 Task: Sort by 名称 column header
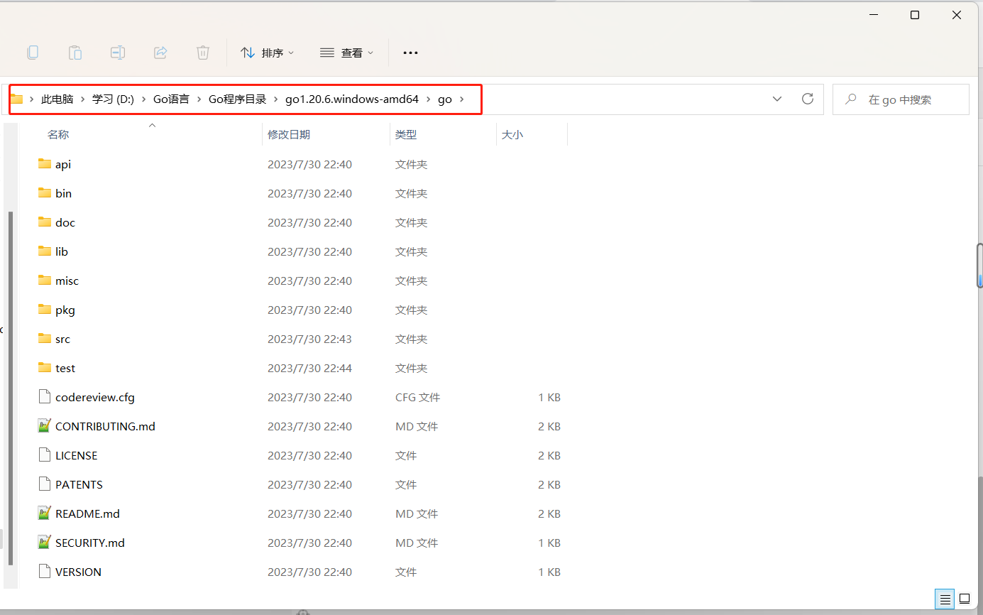tap(58, 134)
